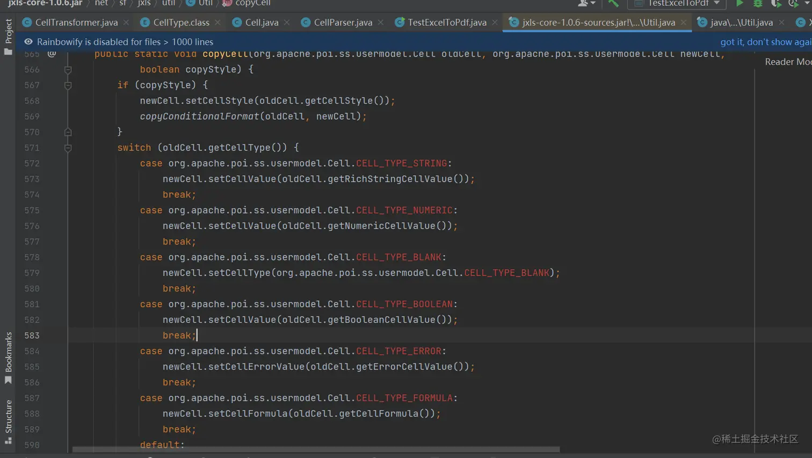Click the 'net' breadcrumb
The image size is (812, 458).
(101, 3)
